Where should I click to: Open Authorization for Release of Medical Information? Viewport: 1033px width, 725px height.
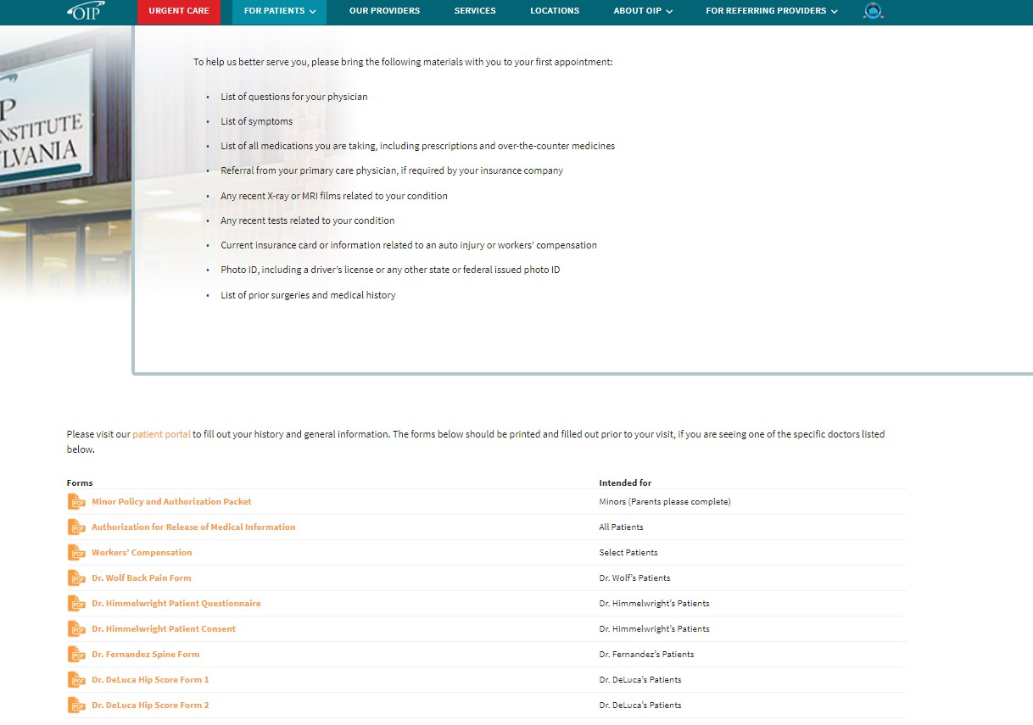point(193,527)
